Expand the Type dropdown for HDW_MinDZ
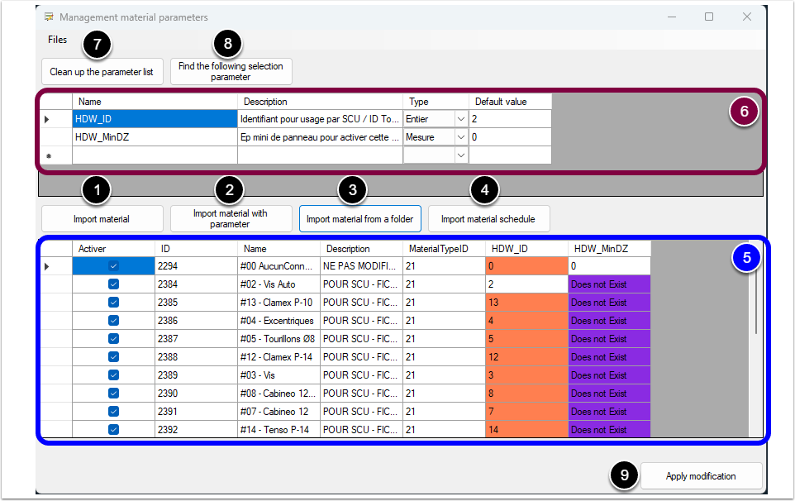Viewport: 795px width, 501px height. (x=460, y=137)
